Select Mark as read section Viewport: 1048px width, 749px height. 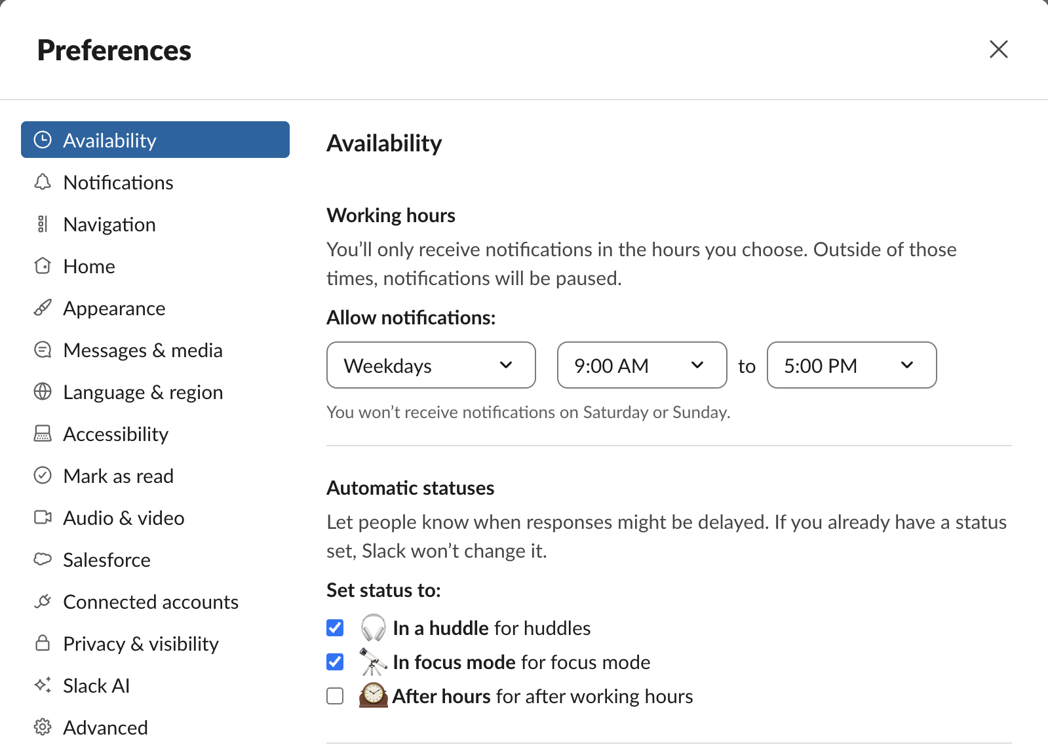[x=155, y=475]
